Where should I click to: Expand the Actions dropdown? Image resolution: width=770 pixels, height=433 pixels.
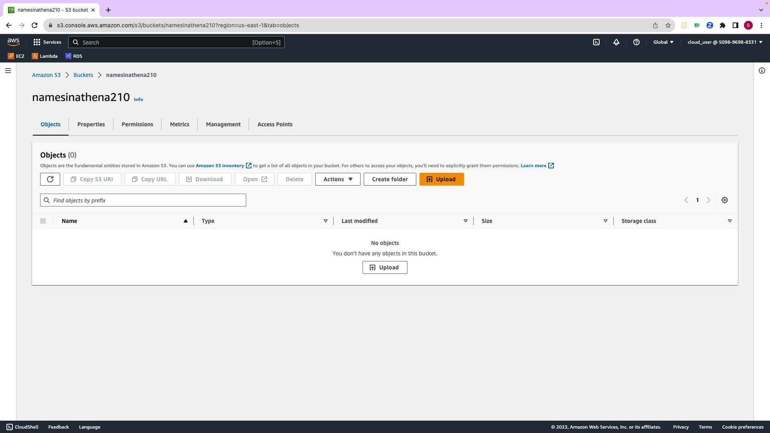point(338,179)
